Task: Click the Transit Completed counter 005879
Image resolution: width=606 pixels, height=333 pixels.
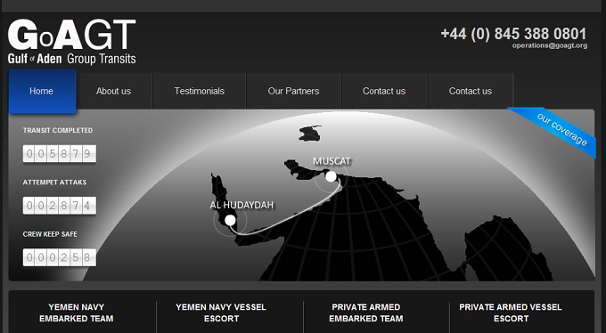Action: click(60, 154)
